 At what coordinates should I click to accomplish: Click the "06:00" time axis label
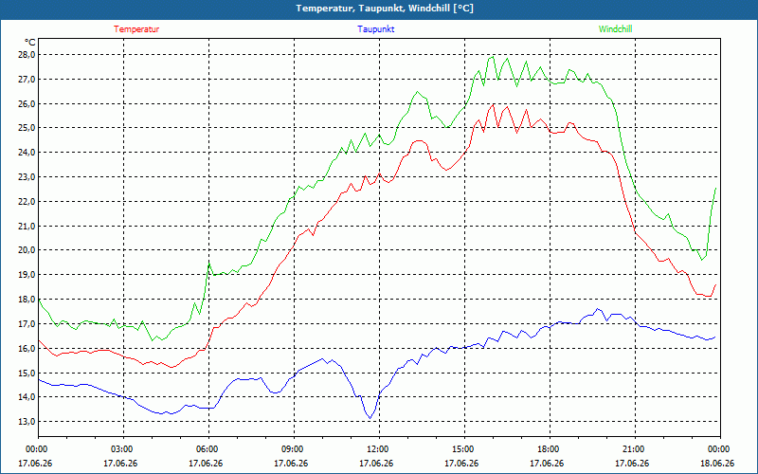[206, 449]
